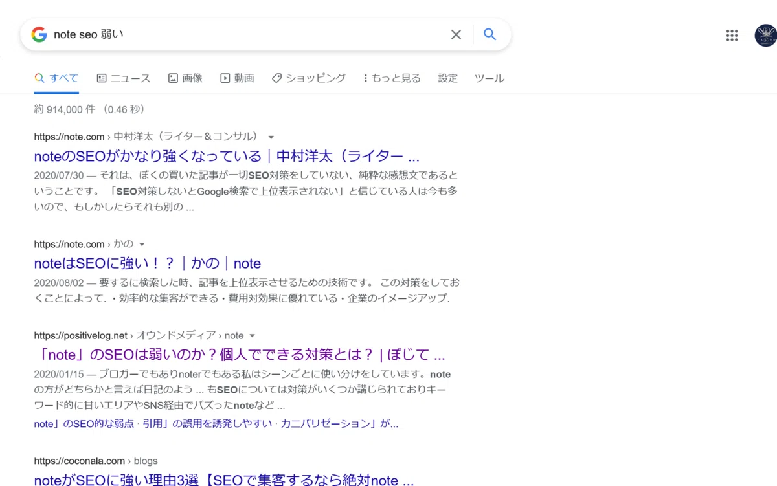Open result 'noteはSEOに強い！？｜かの｜note'
Viewport: 777px width, 486px height.
[148, 263]
